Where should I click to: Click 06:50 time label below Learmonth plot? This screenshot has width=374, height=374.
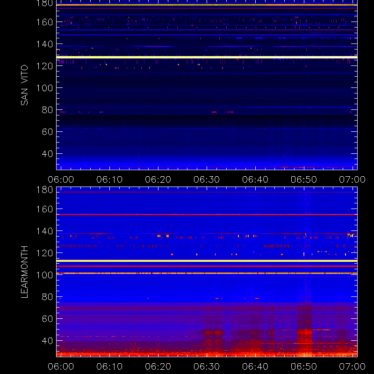click(x=303, y=367)
